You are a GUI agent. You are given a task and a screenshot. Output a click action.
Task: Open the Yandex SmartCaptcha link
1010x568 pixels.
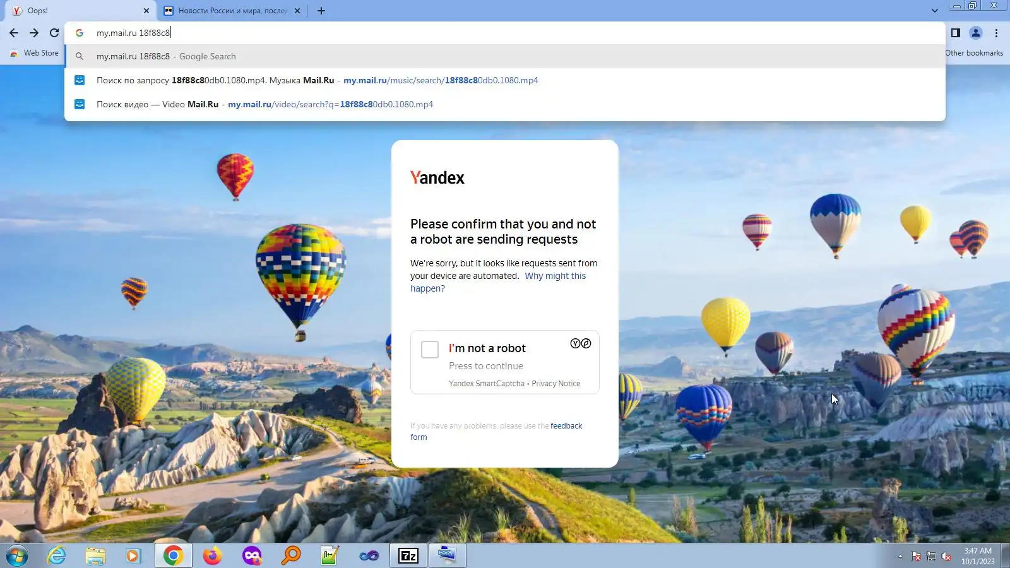[487, 384]
